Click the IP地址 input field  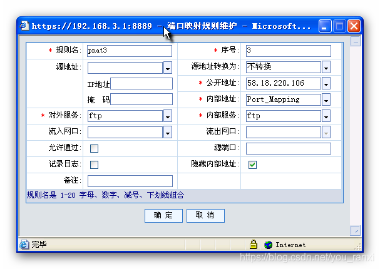(x=141, y=84)
